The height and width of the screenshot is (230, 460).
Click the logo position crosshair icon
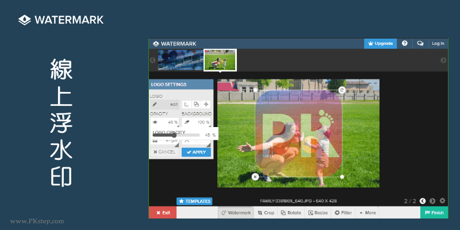(x=206, y=105)
